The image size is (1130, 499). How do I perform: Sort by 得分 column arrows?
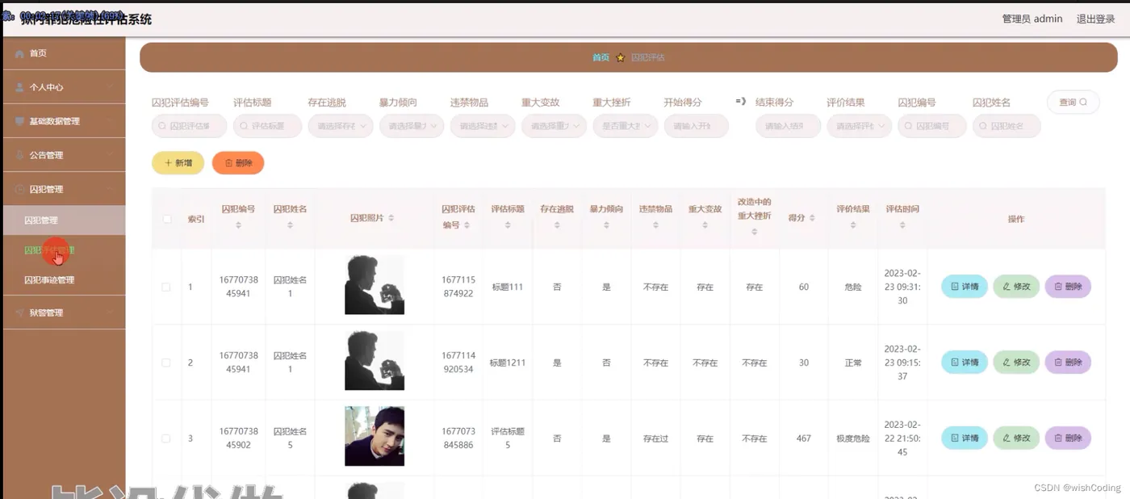812,218
